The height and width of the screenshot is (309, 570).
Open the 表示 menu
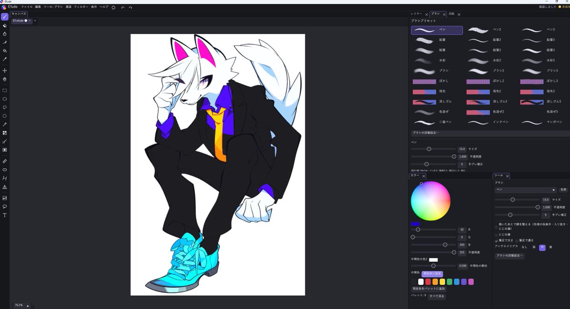pyautogui.click(x=94, y=8)
